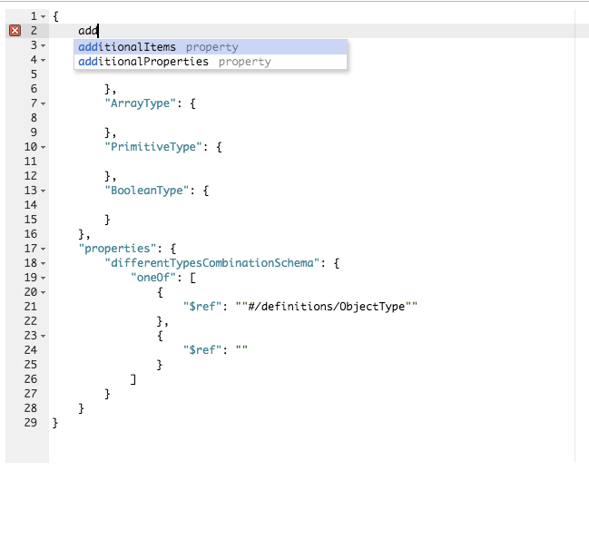Fold the properties block at line 17
Viewport: 589px width, 539px height.
pyautogui.click(x=44, y=249)
